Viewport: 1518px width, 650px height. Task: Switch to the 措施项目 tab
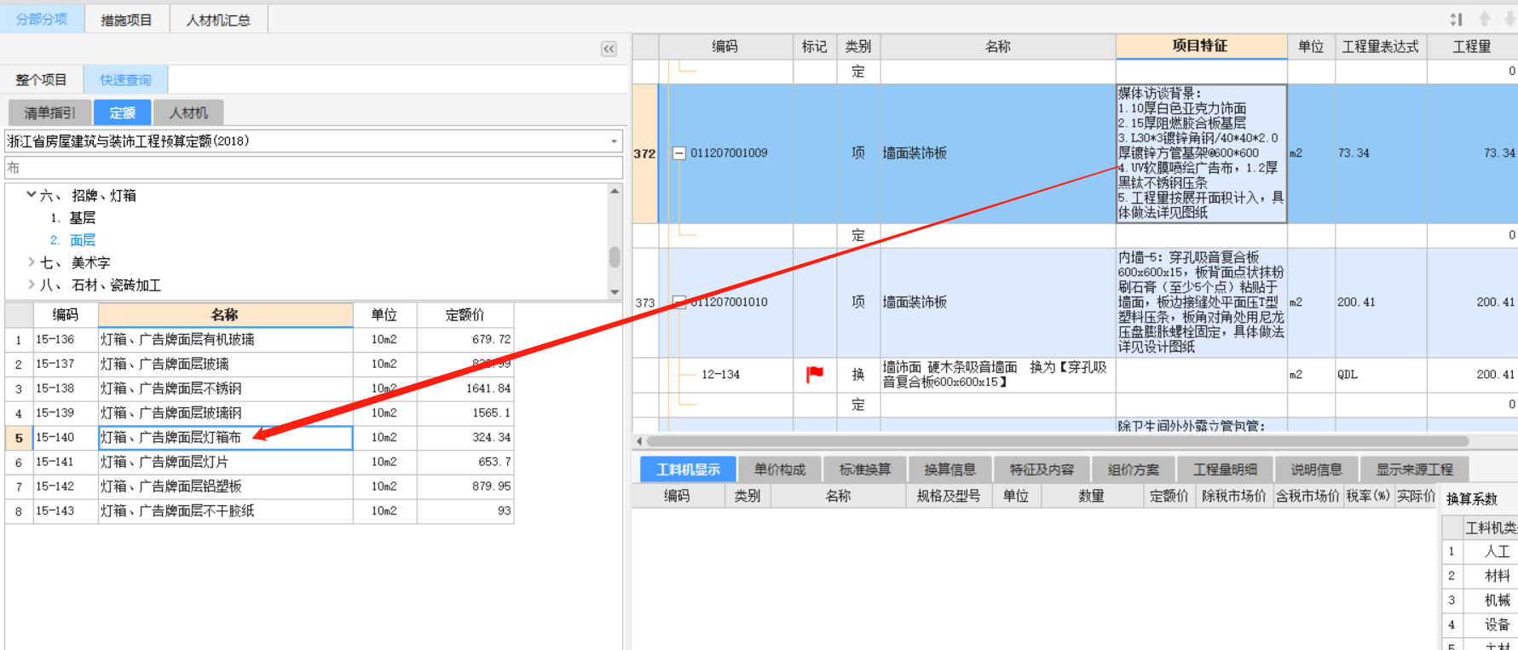[x=126, y=20]
